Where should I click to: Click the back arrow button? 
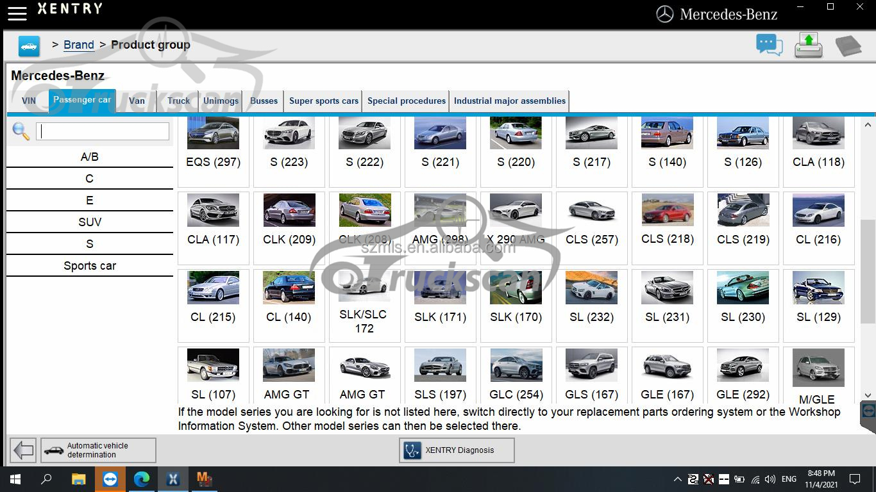pos(24,450)
